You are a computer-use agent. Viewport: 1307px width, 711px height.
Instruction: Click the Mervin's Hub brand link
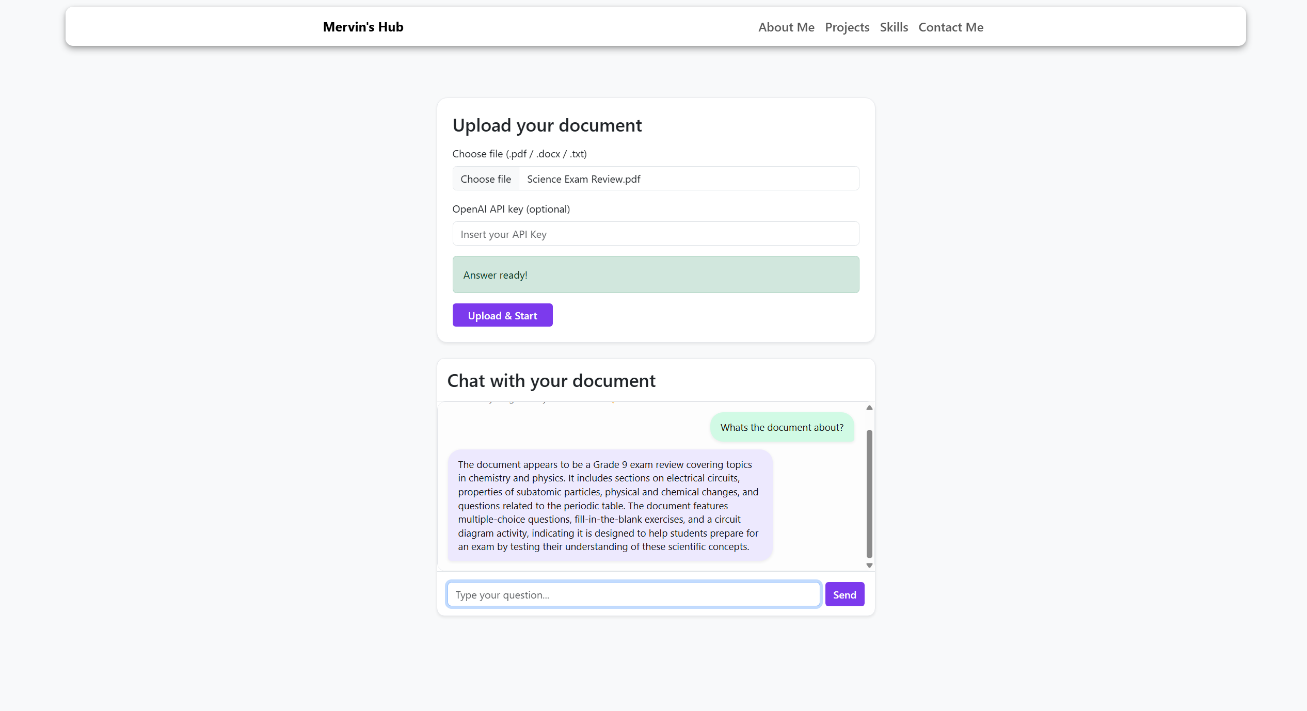point(363,27)
